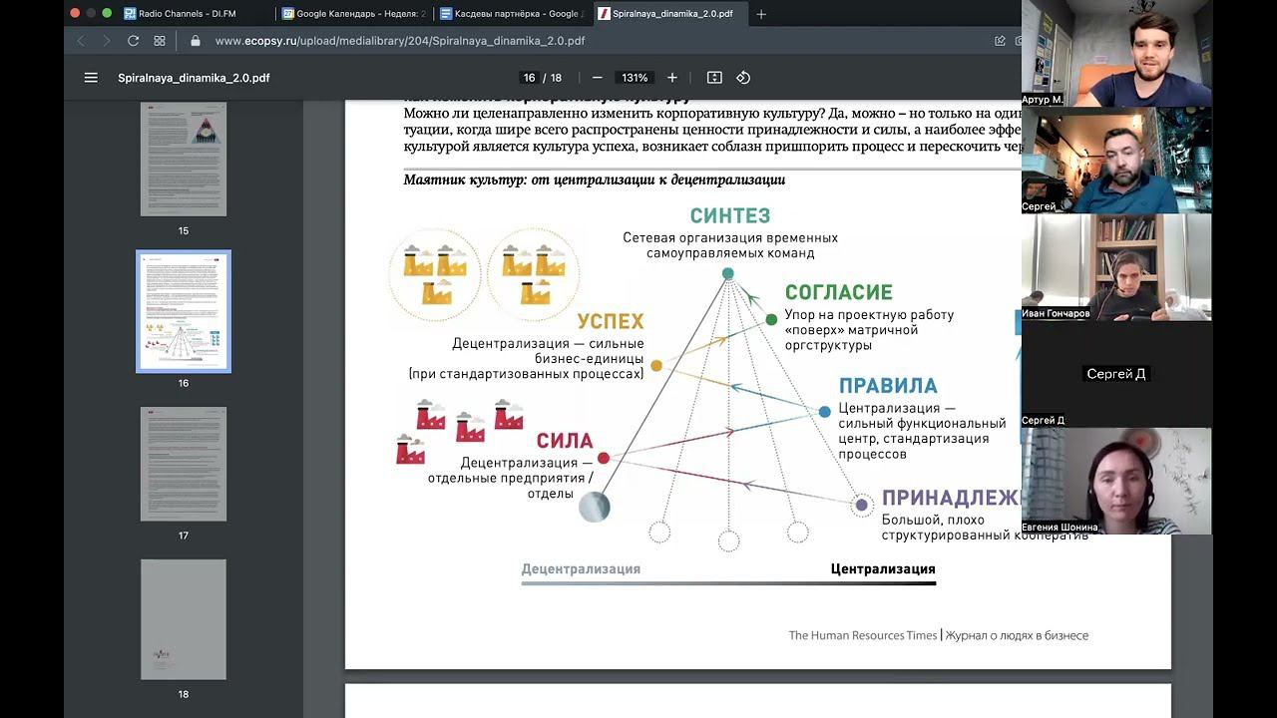Click the Централизация axis label
The height and width of the screenshot is (718, 1277).
point(883,569)
